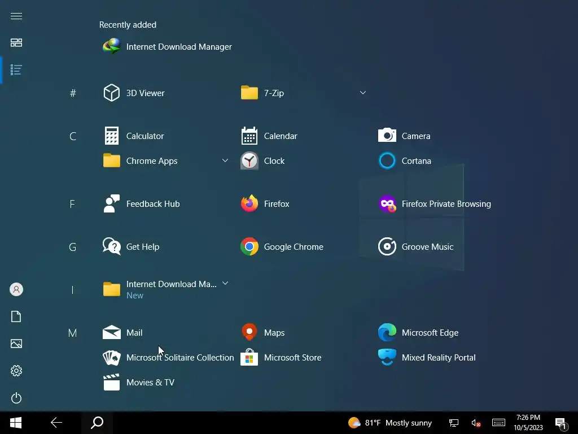The image size is (578, 434).
Task: Open the Mail app
Action: point(122,333)
